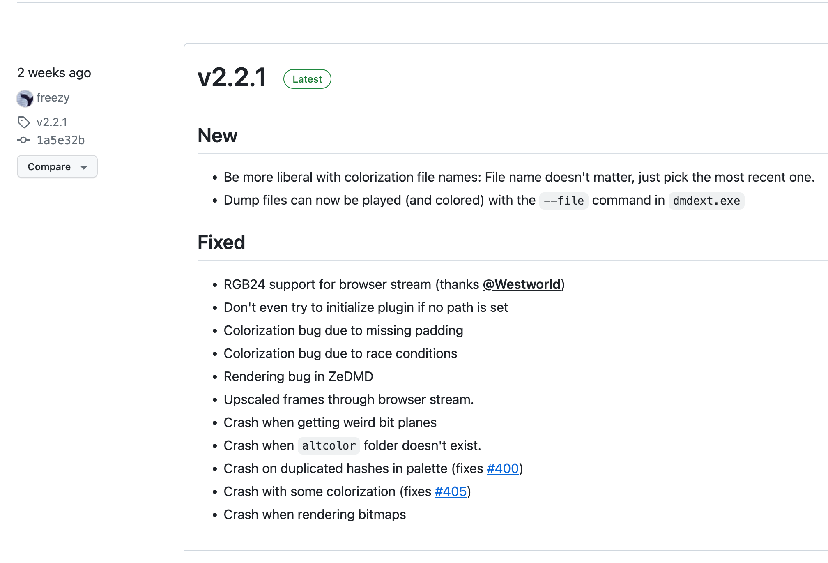Viewport: 828px width, 563px height.
Task: Click the --file inline code snippet
Action: point(563,201)
